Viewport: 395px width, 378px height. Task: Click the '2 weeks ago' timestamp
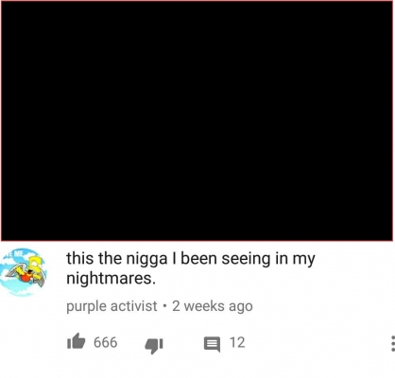tap(213, 306)
